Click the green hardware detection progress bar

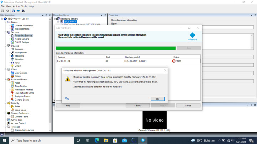coord(116,48)
